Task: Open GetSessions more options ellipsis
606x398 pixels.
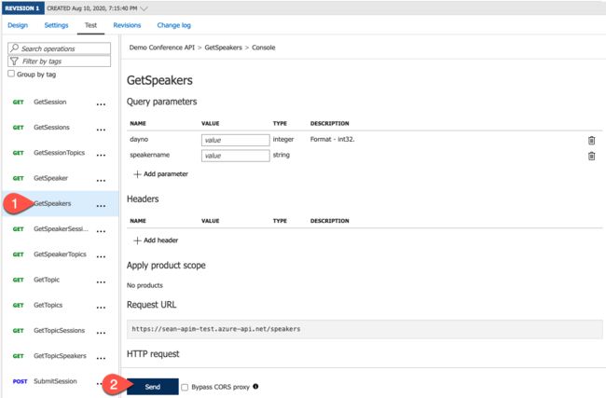Action: [x=101, y=130]
